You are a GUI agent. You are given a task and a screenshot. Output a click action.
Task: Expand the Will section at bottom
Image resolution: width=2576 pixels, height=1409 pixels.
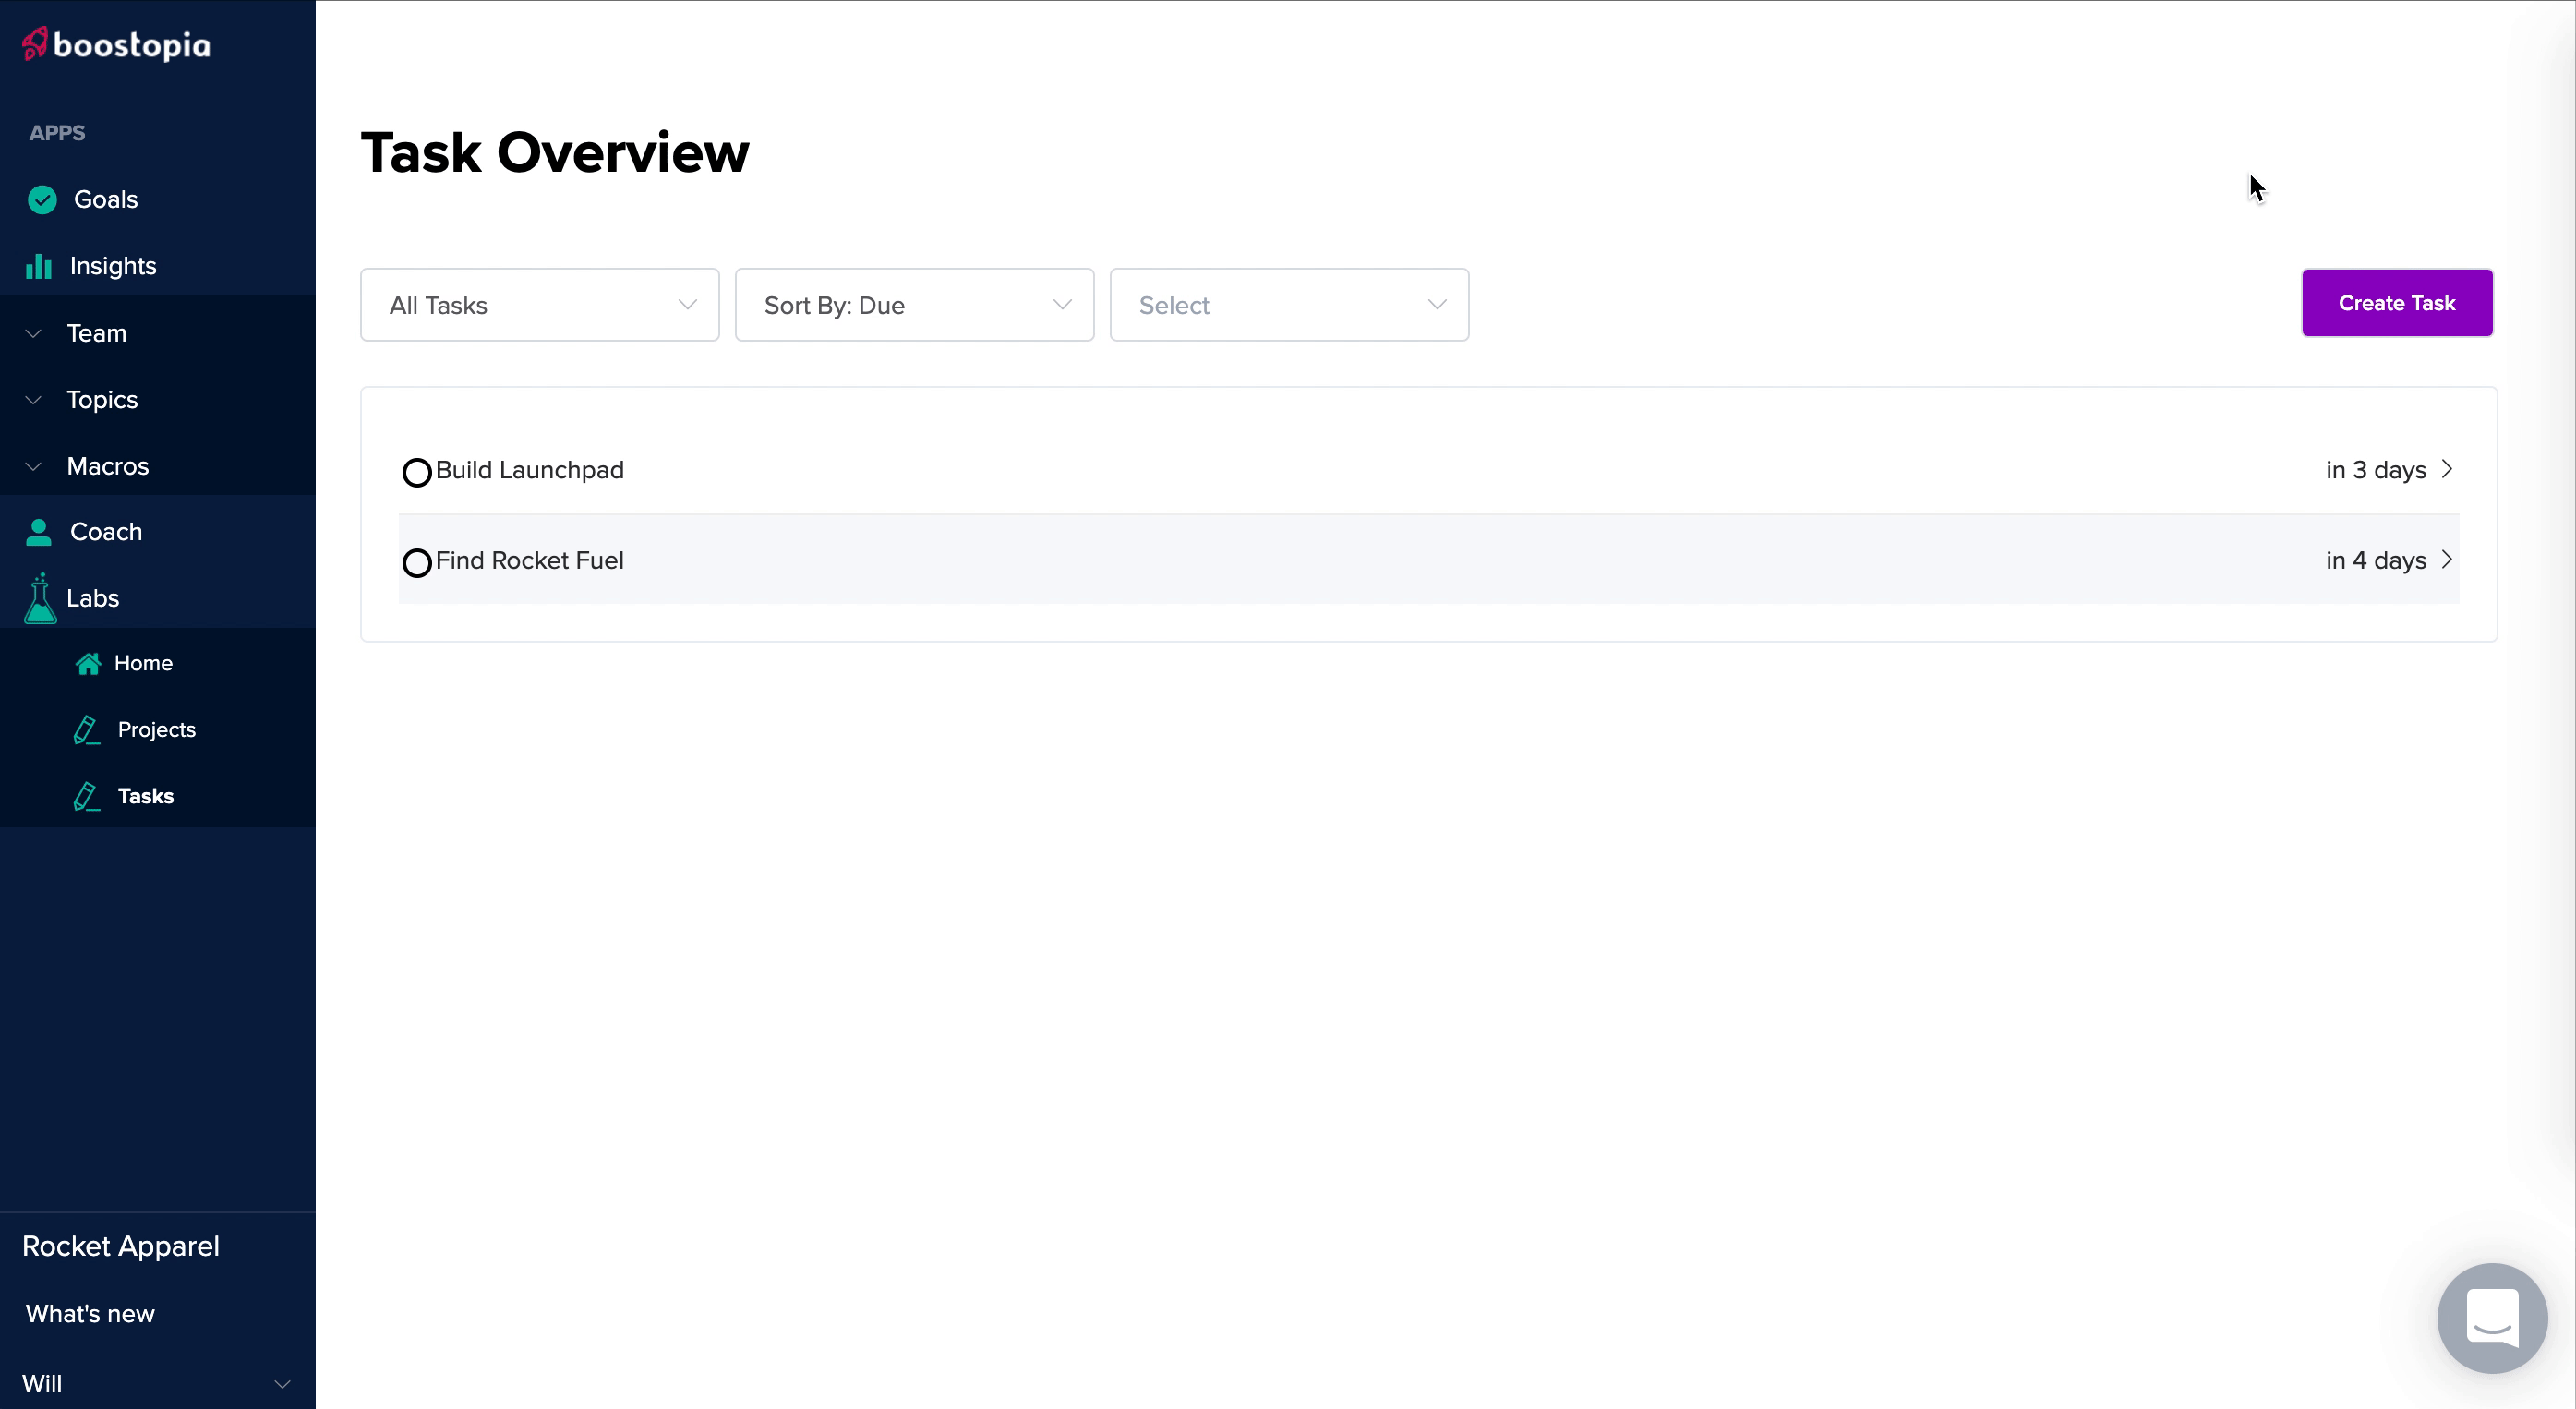click(x=281, y=1383)
